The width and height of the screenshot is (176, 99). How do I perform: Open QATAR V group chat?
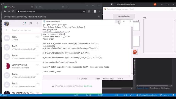(22, 66)
